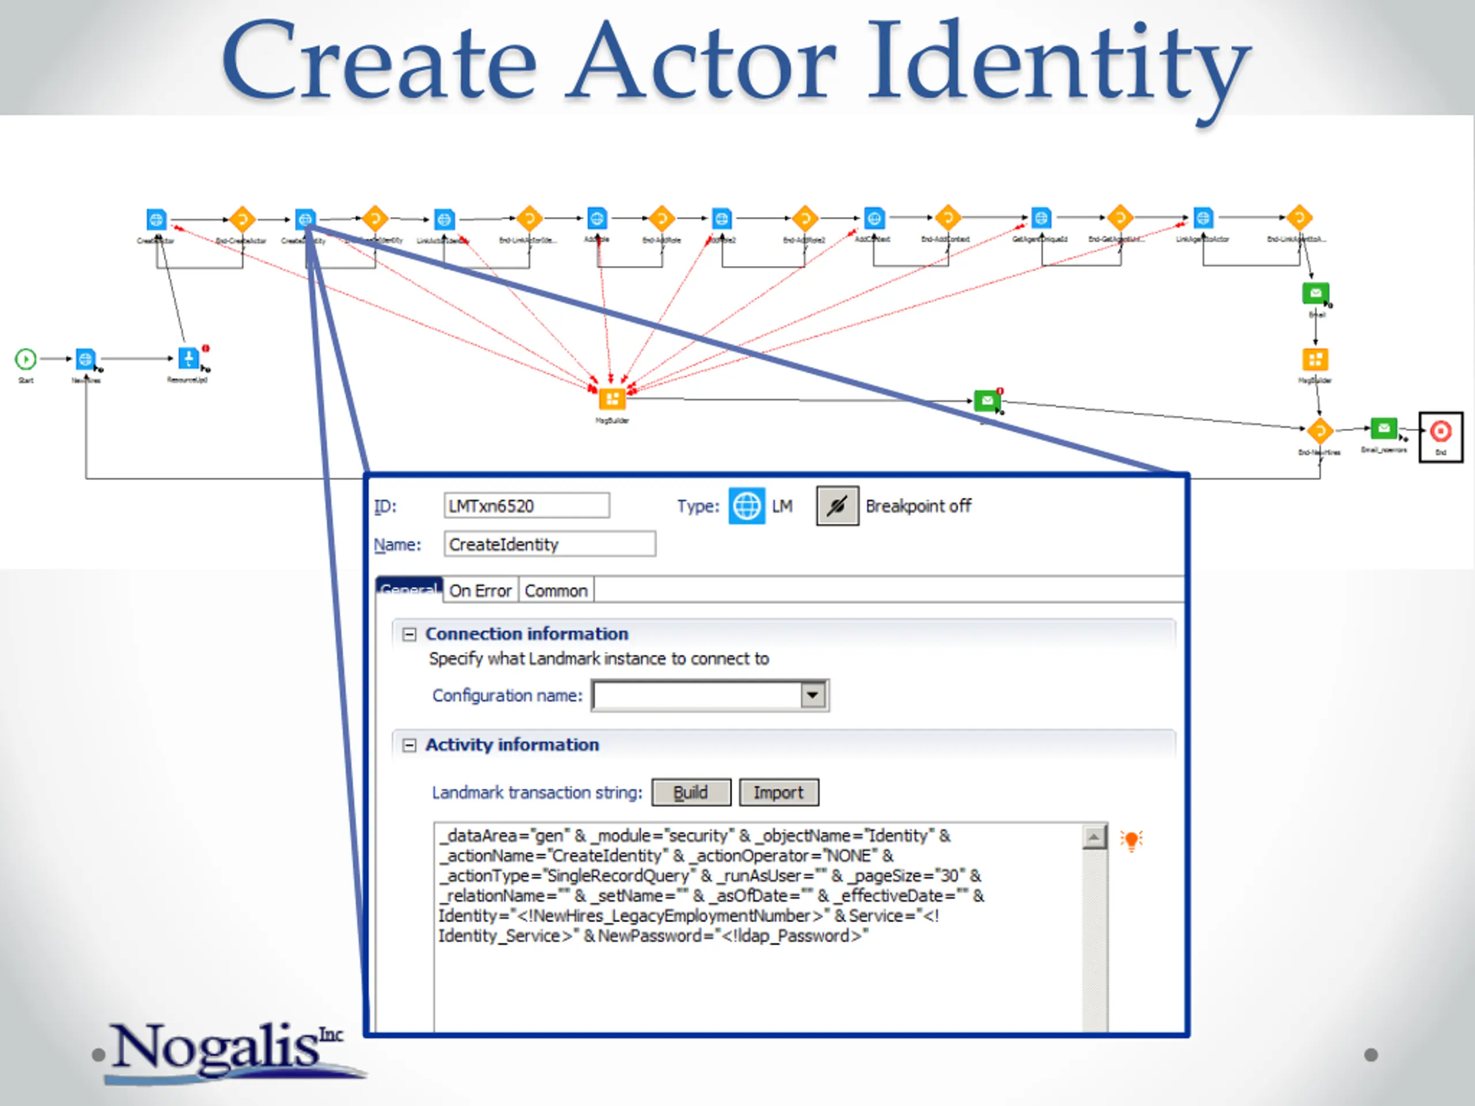Collapse the Connection information section
The image size is (1475, 1106).
coord(410,634)
